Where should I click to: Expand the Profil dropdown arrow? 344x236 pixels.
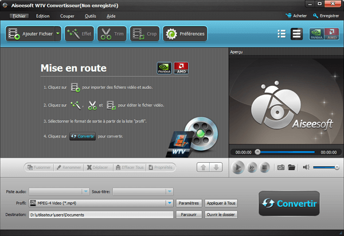(x=170, y=203)
